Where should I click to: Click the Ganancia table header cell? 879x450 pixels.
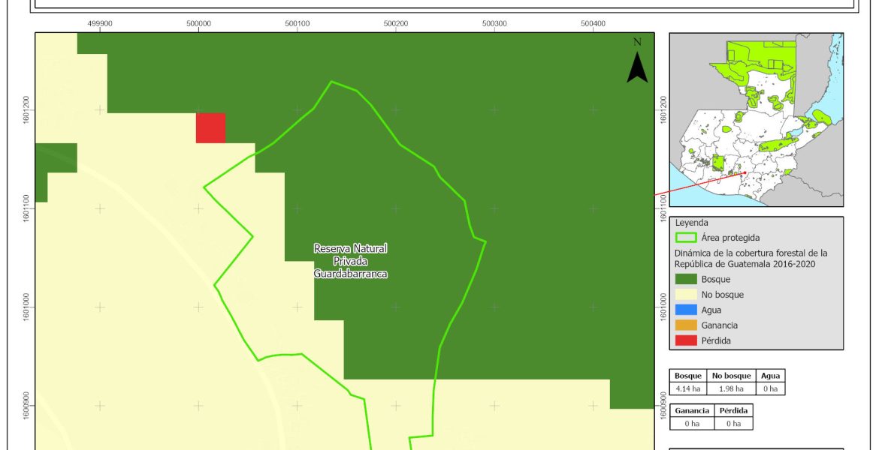tap(690, 411)
